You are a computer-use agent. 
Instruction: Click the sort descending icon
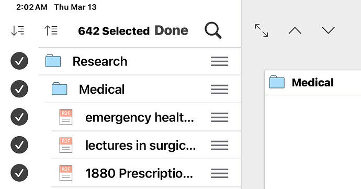point(17,31)
